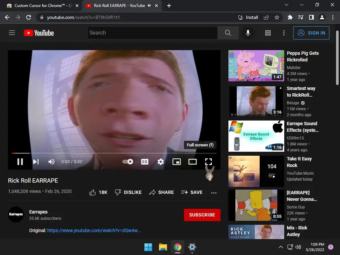The image size is (340, 255).
Task: Switch to theater mode
Action: [x=193, y=162]
